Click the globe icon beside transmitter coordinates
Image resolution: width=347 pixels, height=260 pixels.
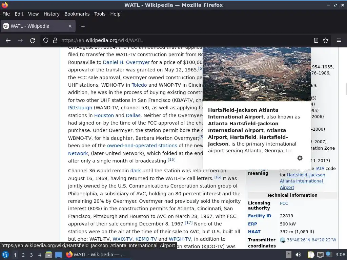pyautogui.click(x=283, y=240)
